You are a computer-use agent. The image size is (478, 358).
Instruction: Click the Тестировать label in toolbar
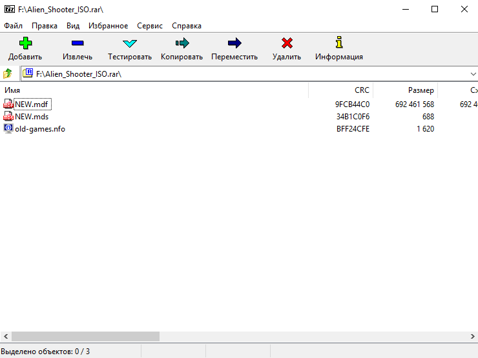[x=130, y=57]
